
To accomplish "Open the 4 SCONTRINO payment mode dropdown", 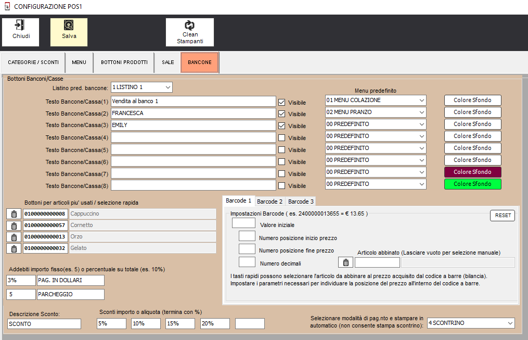I will pyautogui.click(x=471, y=323).
